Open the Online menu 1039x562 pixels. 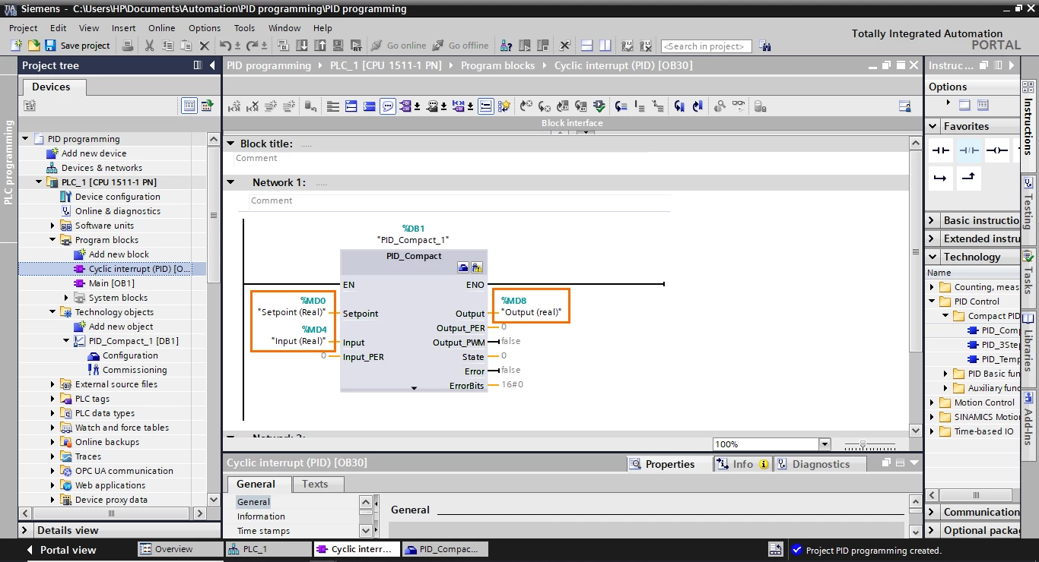pyautogui.click(x=161, y=28)
